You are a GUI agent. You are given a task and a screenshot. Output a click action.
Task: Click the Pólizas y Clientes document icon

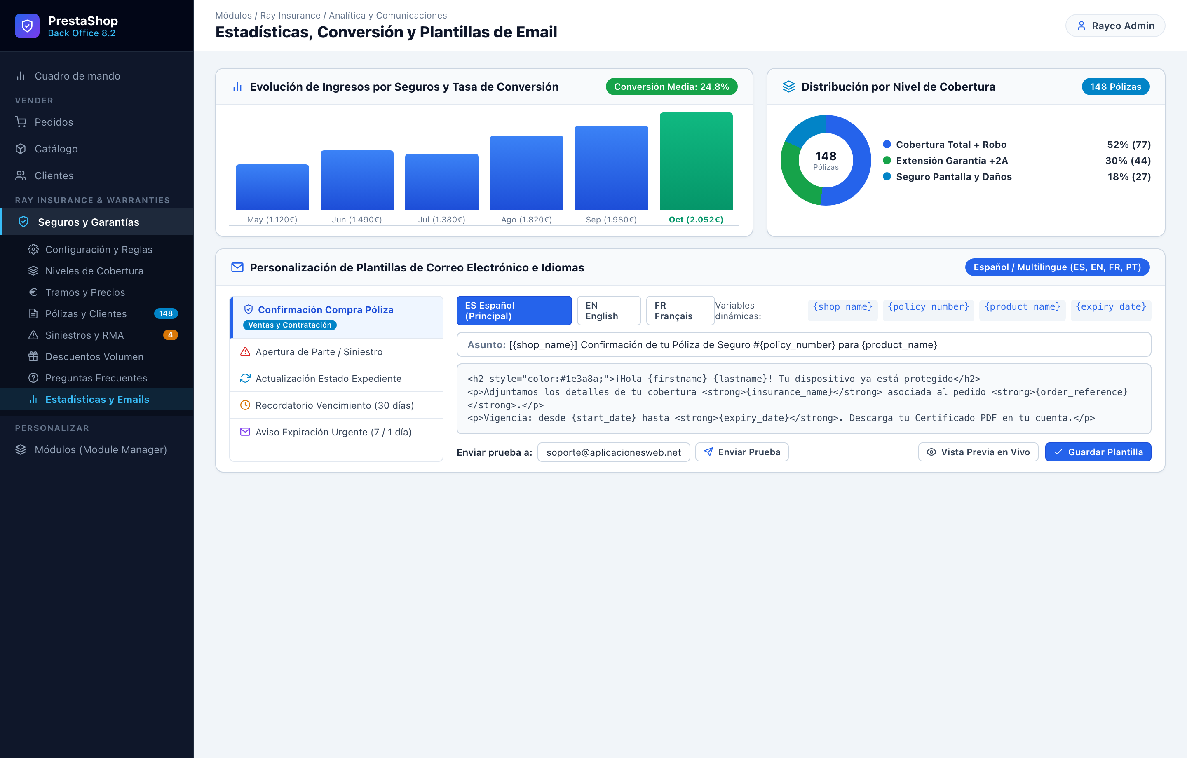click(x=33, y=313)
